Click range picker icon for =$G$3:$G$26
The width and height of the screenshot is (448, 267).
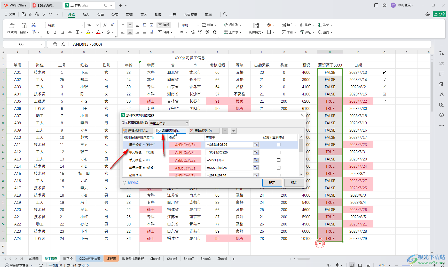[x=256, y=145]
